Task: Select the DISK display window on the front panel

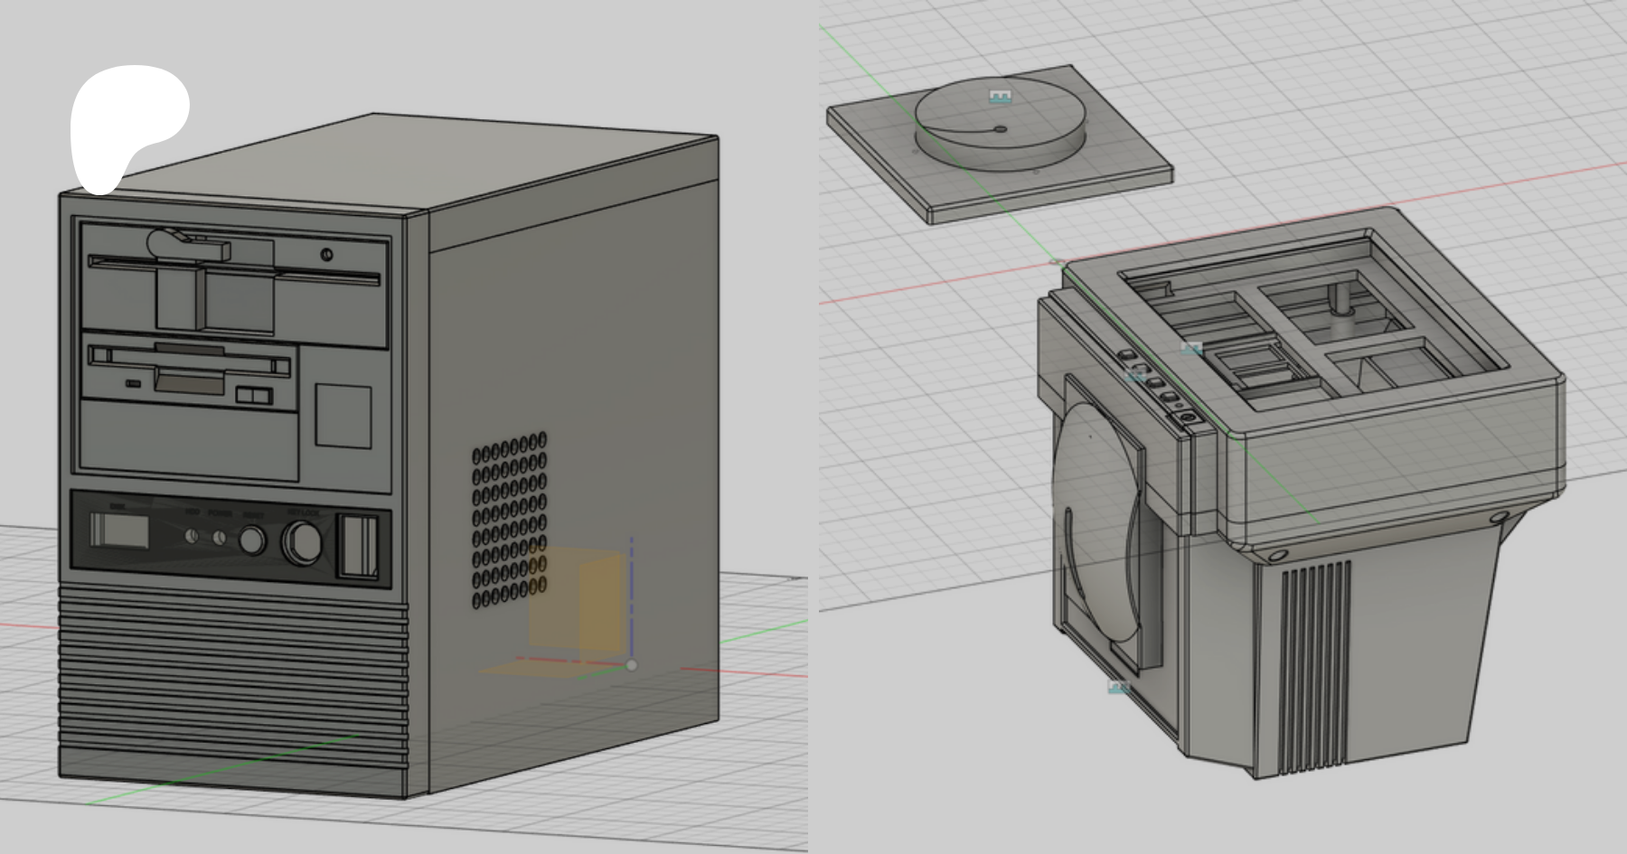Action: point(119,530)
